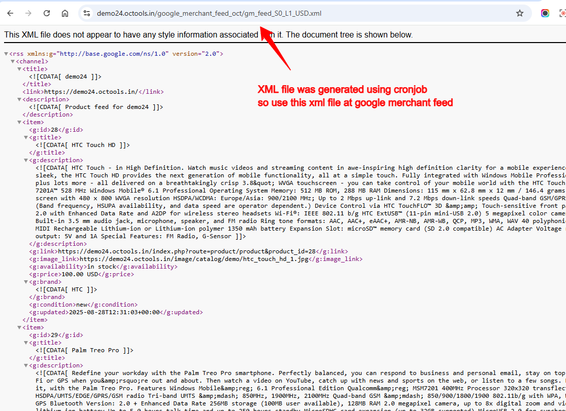
Task: Collapse the channel element
Action: click(13, 61)
